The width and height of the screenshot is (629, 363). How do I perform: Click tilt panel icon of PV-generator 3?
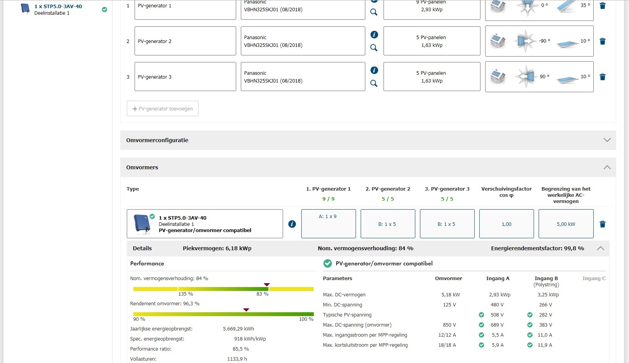[567, 79]
